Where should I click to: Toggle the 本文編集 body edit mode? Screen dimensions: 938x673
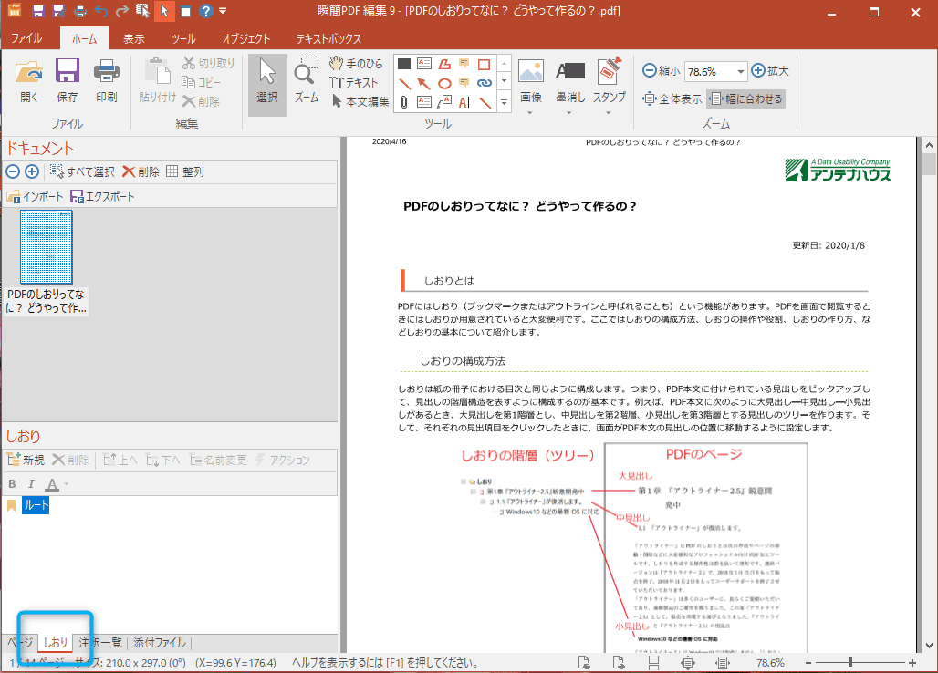pyautogui.click(x=360, y=101)
